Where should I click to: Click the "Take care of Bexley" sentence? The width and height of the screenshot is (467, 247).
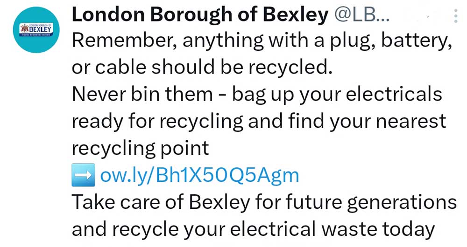coord(264,203)
